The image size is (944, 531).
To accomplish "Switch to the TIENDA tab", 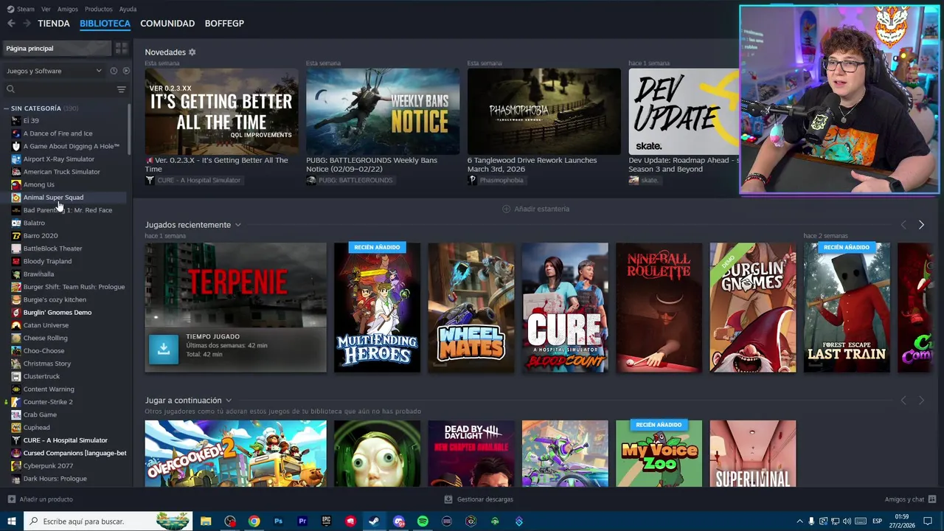I will tap(54, 24).
